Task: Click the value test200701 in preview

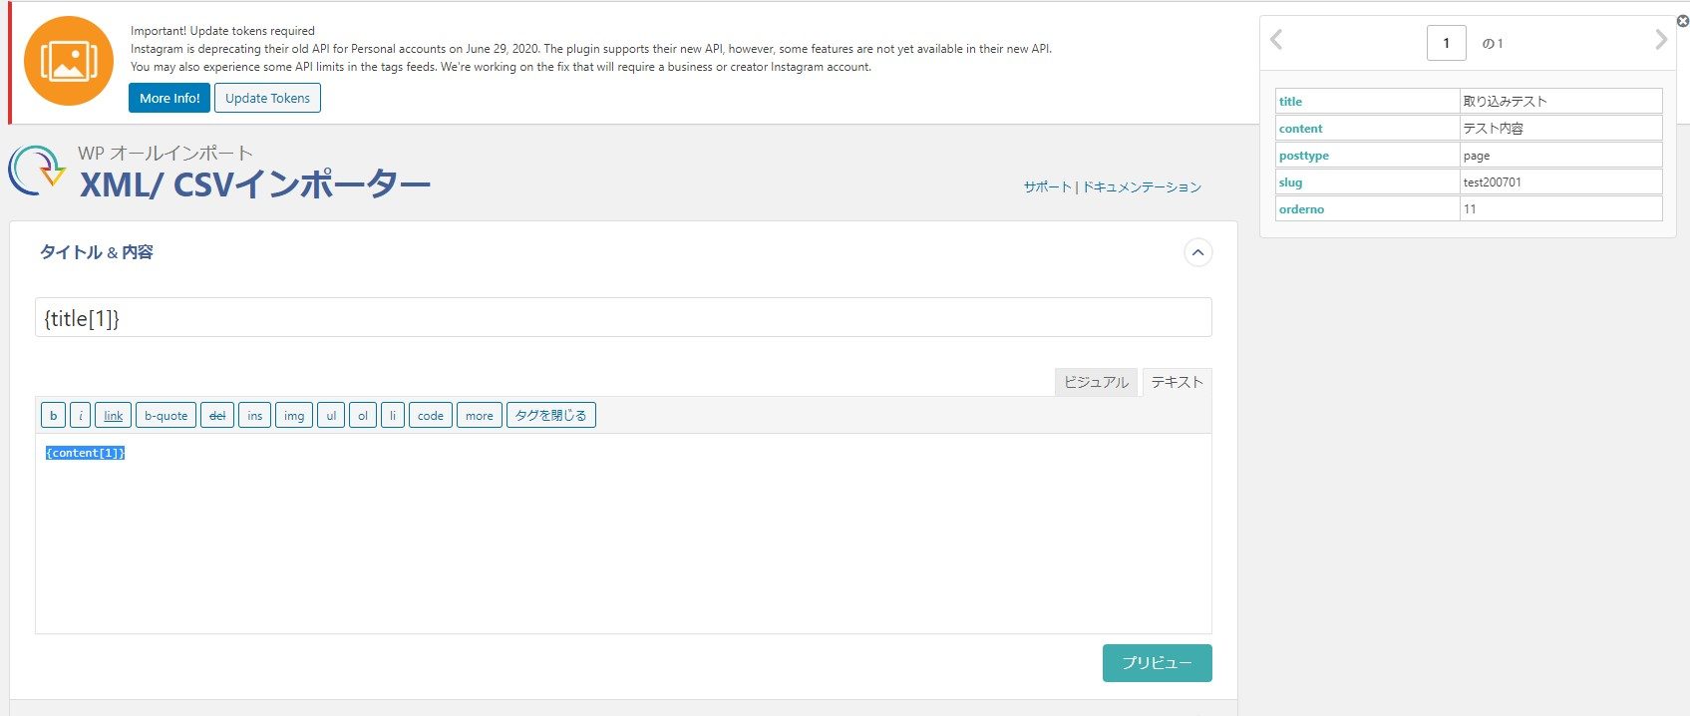Action: click(1493, 182)
